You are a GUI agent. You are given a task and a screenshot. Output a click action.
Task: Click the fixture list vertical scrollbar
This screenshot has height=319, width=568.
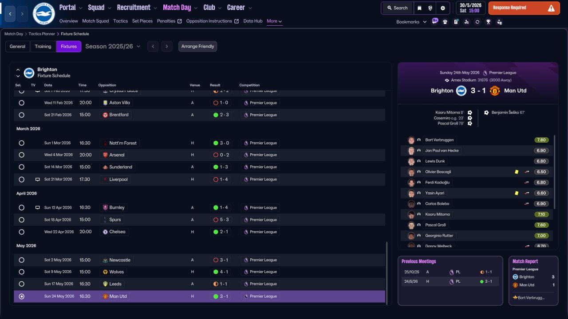pyautogui.click(x=387, y=272)
